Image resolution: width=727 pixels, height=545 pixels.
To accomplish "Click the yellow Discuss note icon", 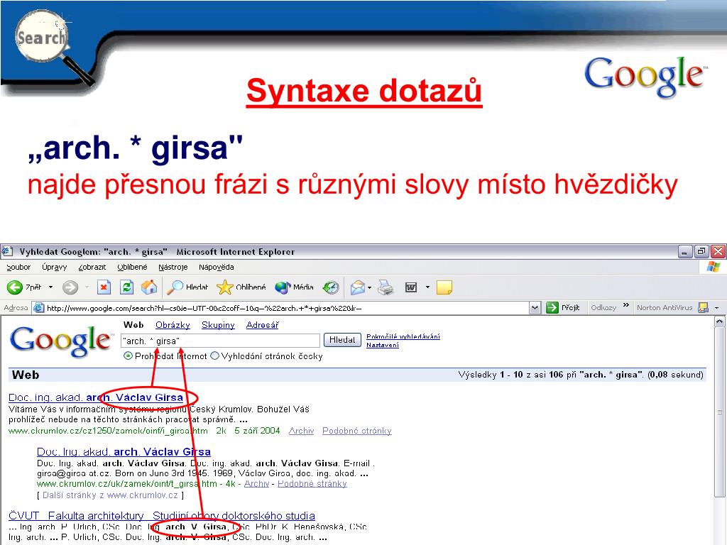I will [x=444, y=287].
